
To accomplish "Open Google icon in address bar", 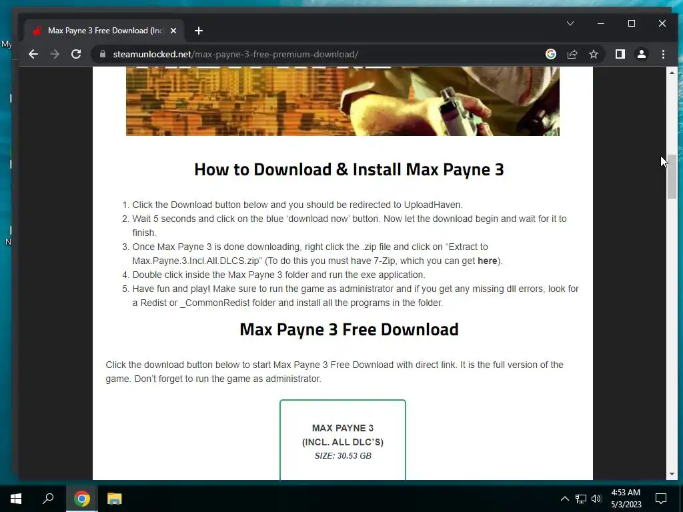I will (550, 54).
